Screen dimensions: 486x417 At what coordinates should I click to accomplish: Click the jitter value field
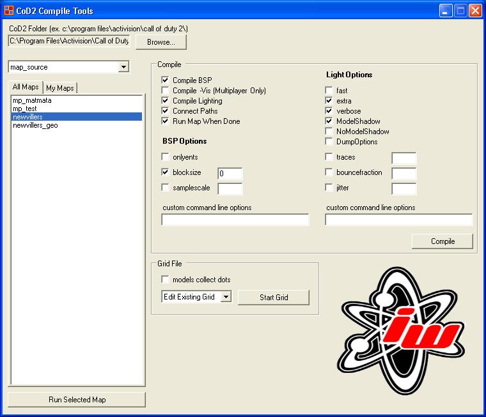tap(404, 188)
